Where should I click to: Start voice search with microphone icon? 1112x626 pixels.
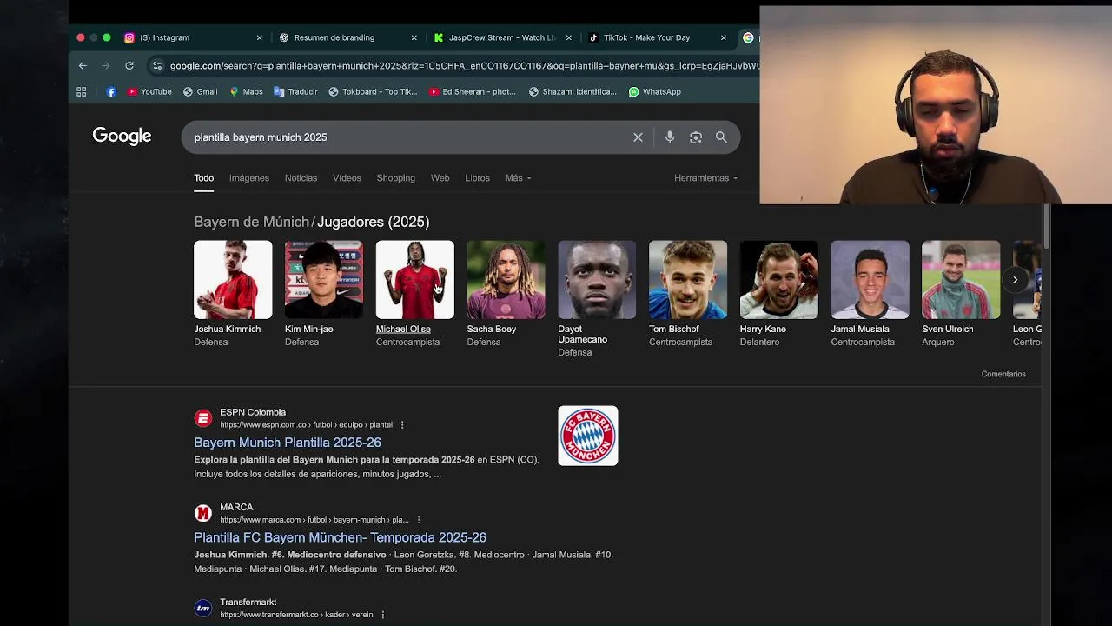(x=670, y=137)
